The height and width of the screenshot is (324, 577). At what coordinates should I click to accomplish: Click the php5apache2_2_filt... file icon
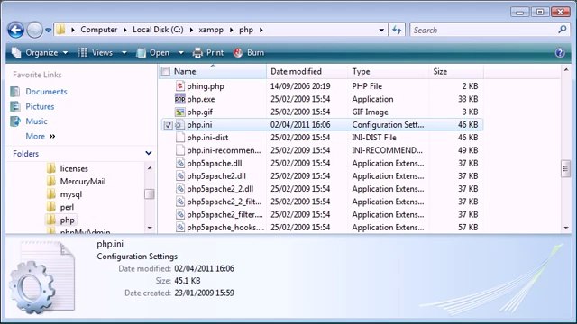(180, 202)
